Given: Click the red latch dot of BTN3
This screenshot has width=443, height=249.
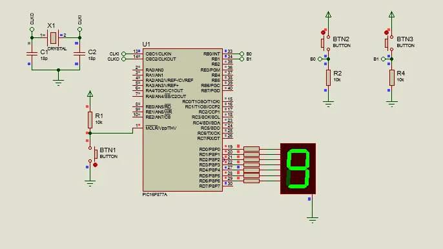Looking at the screenshot, I should point(386,33).
